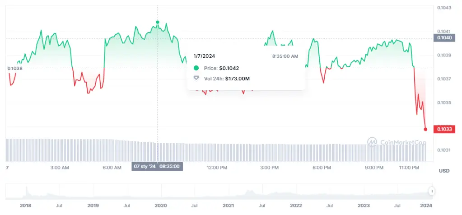
Task: Select 2022 in the bottom year navigator
Action: (296, 206)
